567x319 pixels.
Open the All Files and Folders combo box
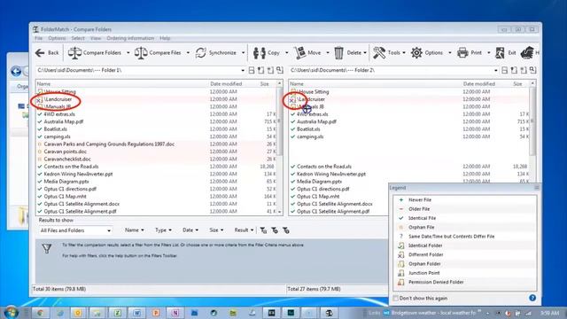pyautogui.click(x=75, y=230)
